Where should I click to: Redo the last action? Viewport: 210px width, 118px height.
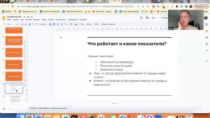(x=26, y=24)
